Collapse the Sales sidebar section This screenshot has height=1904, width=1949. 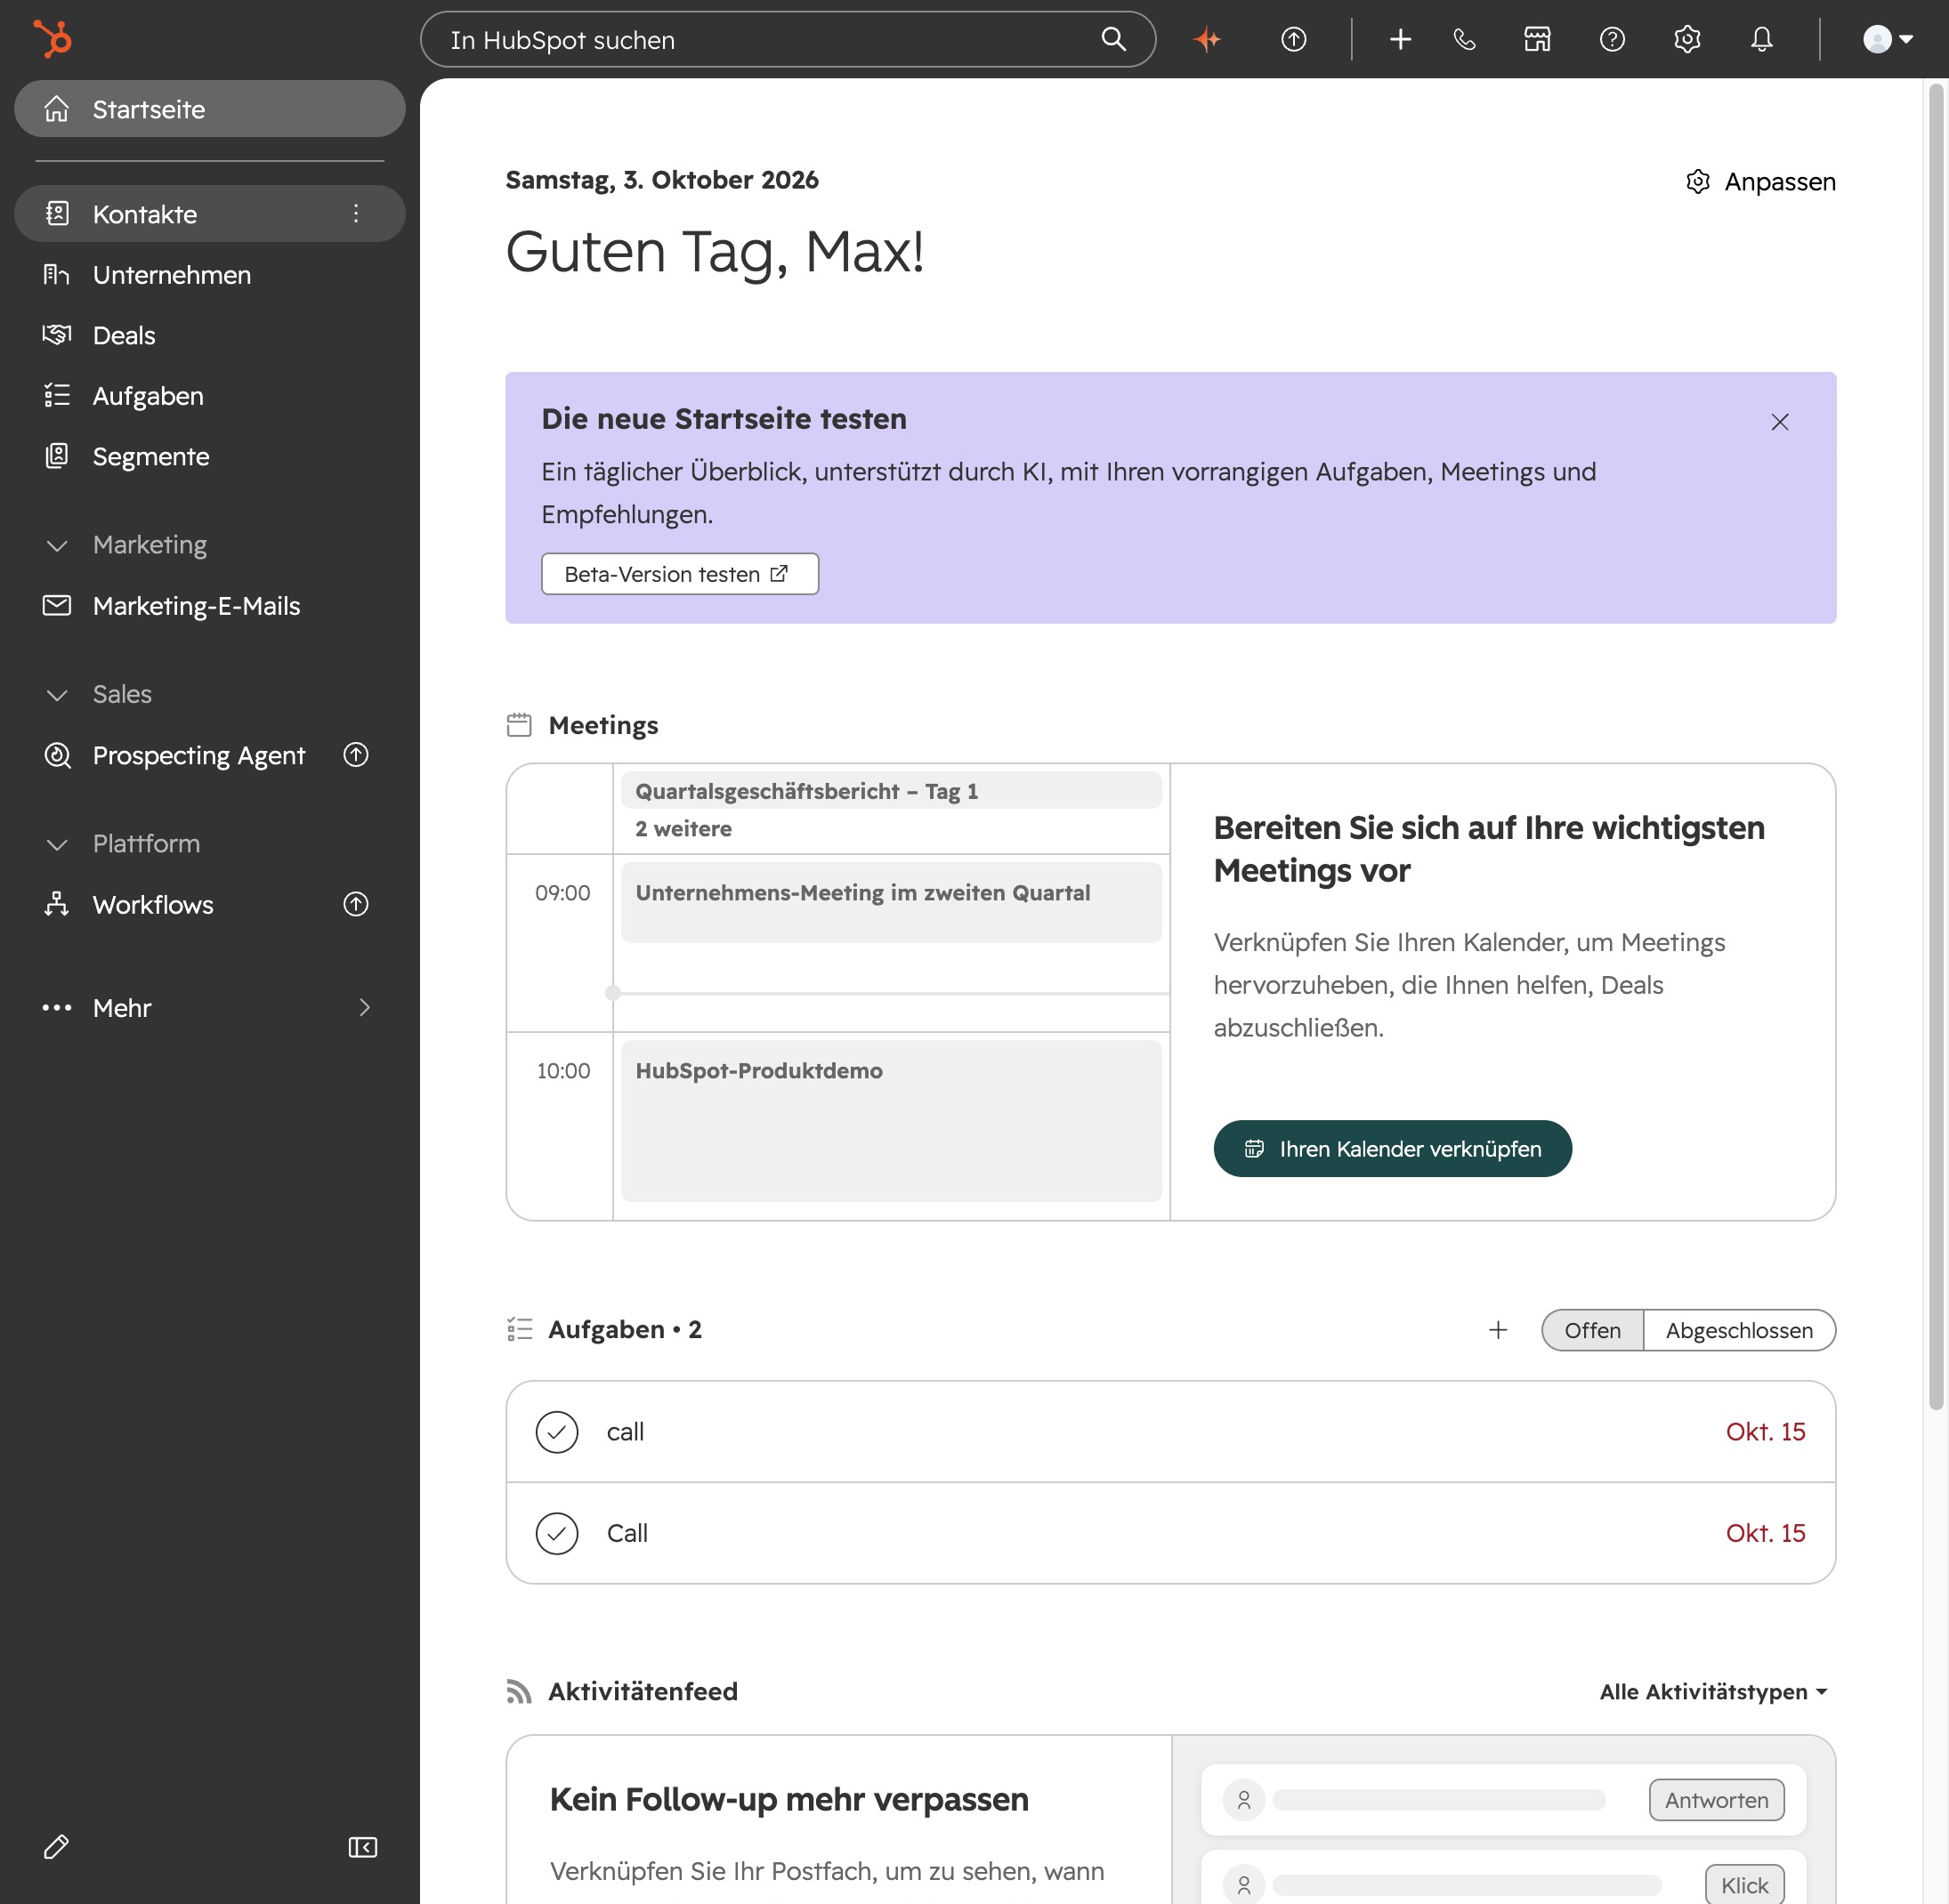tap(57, 695)
